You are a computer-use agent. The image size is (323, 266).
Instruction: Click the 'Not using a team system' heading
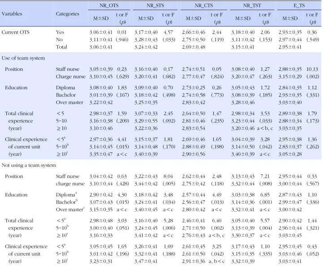coord(29,165)
